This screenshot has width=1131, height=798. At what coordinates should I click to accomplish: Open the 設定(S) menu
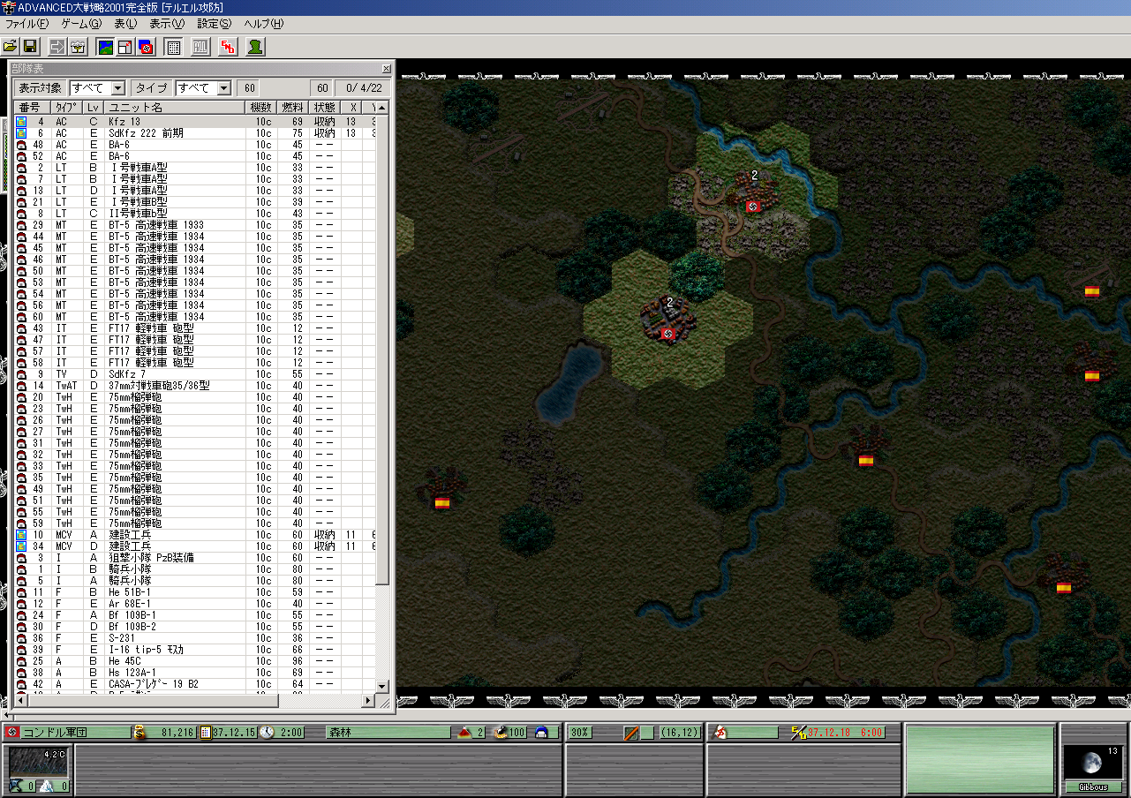click(x=215, y=24)
